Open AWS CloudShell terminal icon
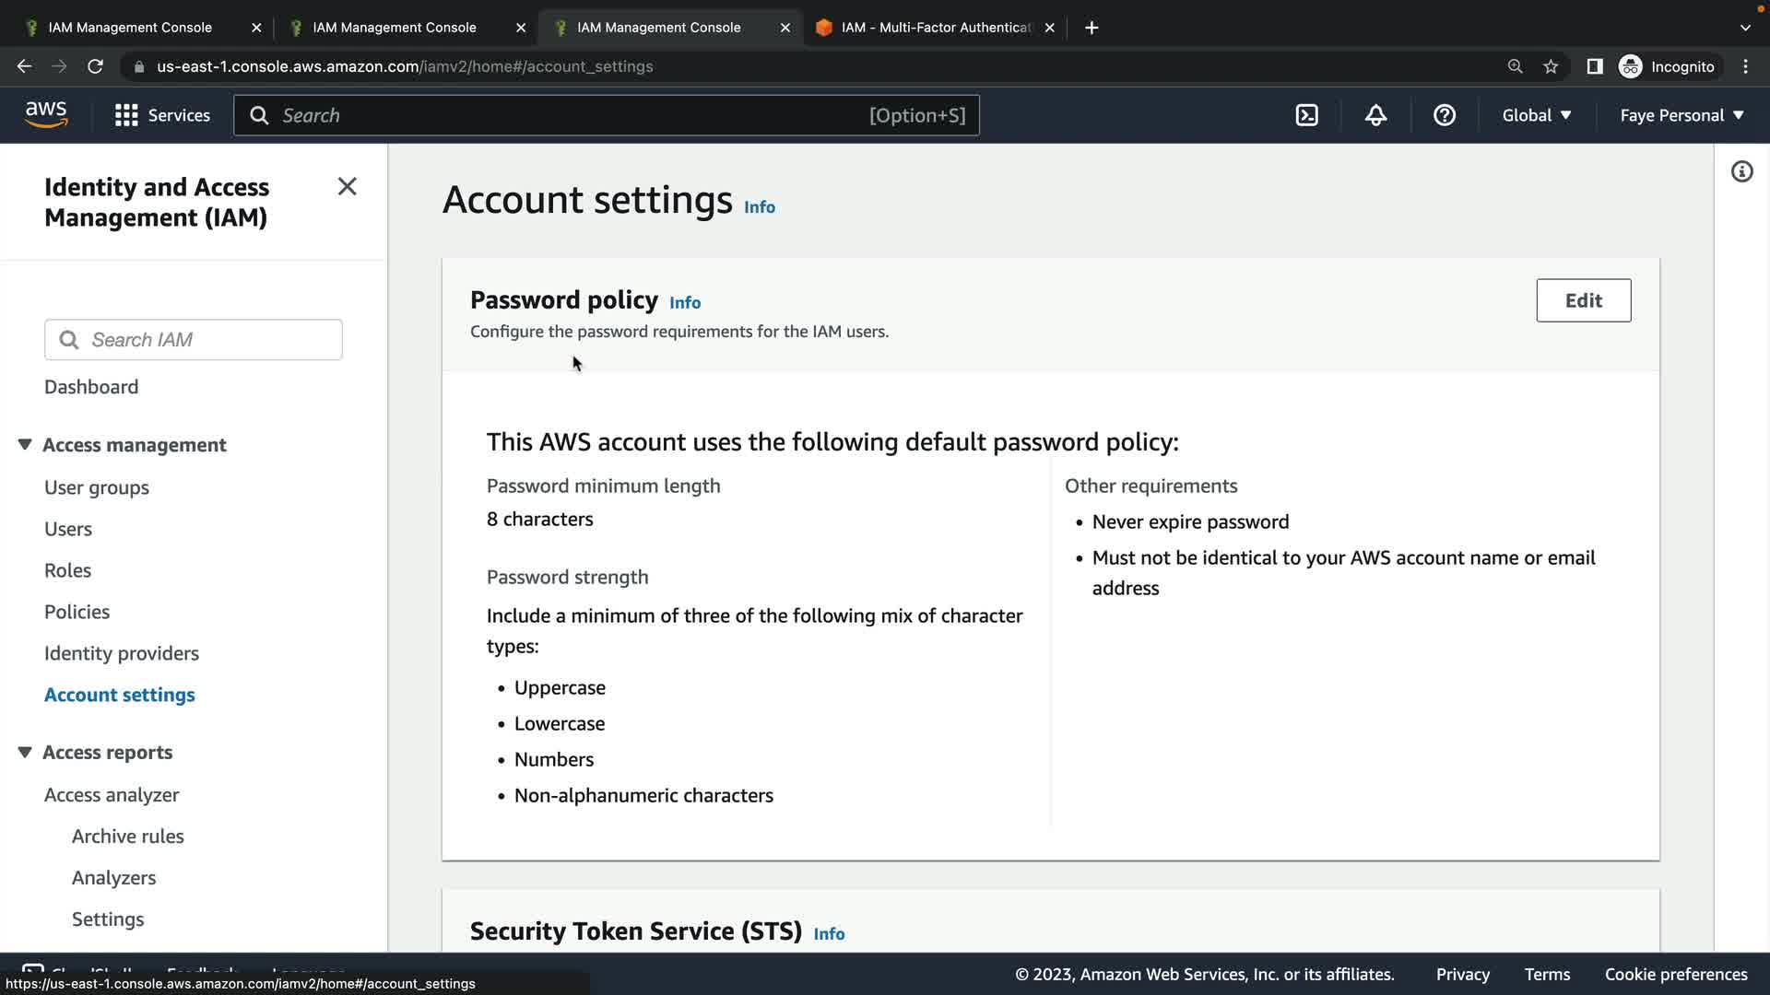Image resolution: width=1770 pixels, height=995 pixels. pos(1306,115)
